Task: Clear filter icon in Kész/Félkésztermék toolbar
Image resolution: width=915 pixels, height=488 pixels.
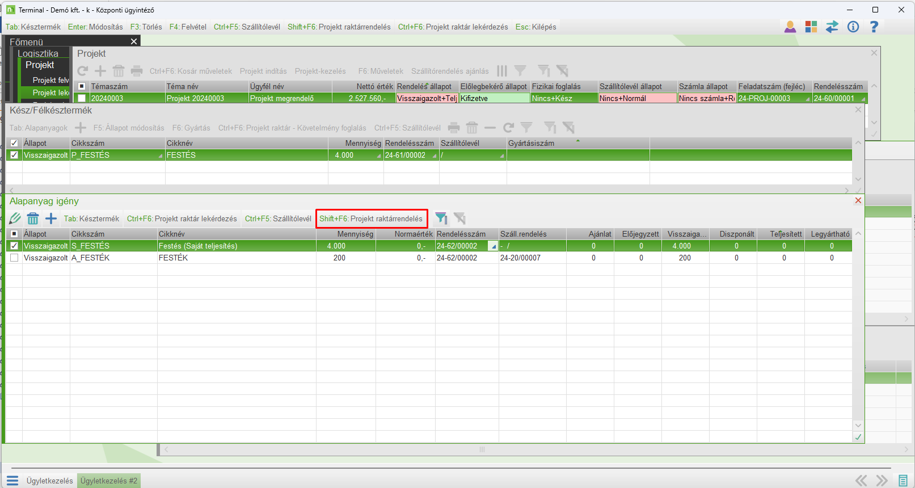Action: 568,128
